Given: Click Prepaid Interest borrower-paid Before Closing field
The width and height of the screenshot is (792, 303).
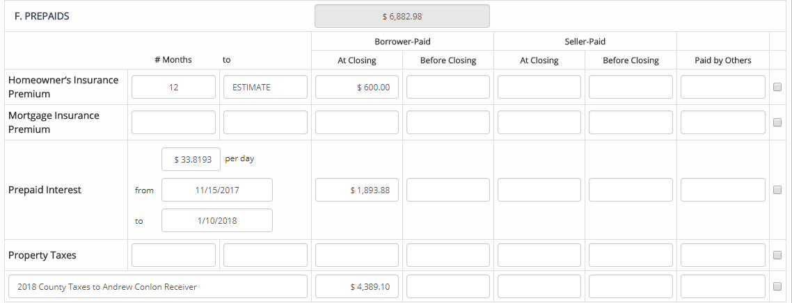Looking at the screenshot, I should point(448,190).
